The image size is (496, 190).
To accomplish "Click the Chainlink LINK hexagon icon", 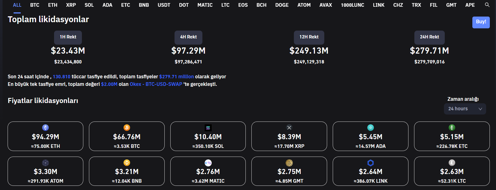I will (370, 163).
